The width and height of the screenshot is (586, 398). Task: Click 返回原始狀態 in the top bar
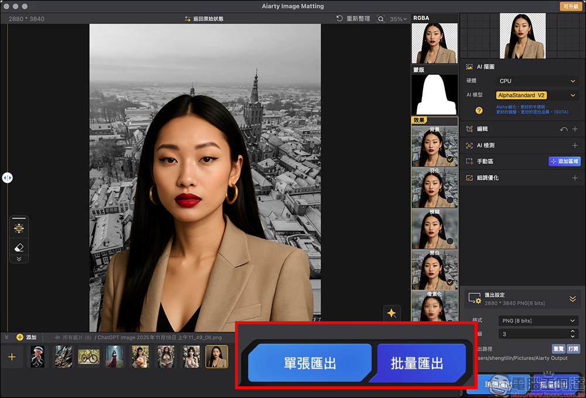coord(202,18)
